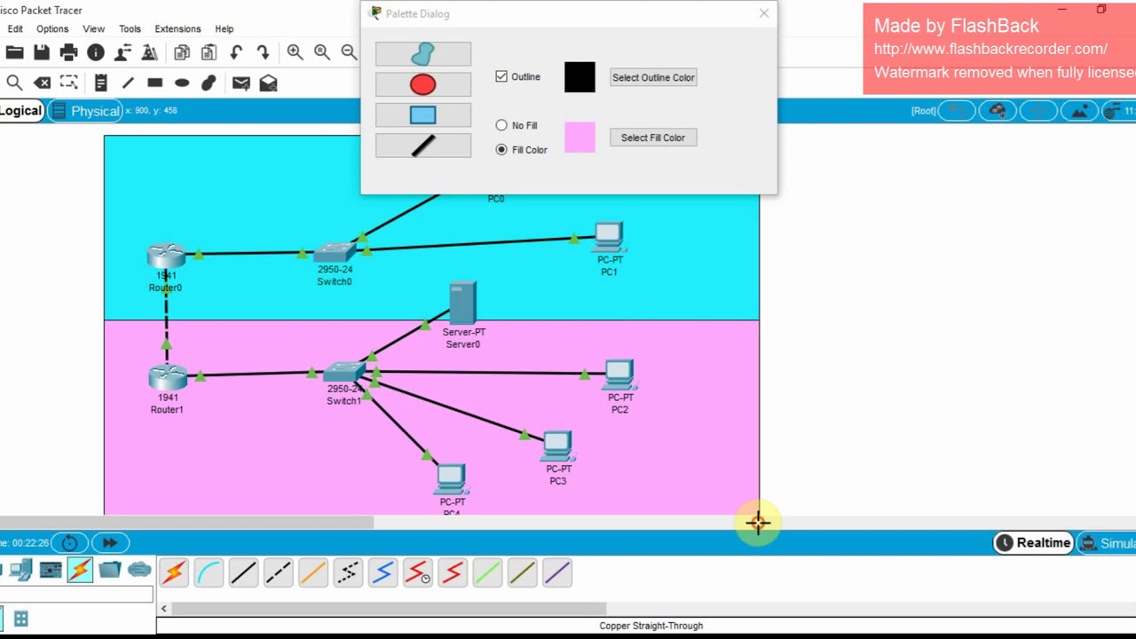
Task: Zoom in with the plus magnifier
Action: pyautogui.click(x=295, y=52)
